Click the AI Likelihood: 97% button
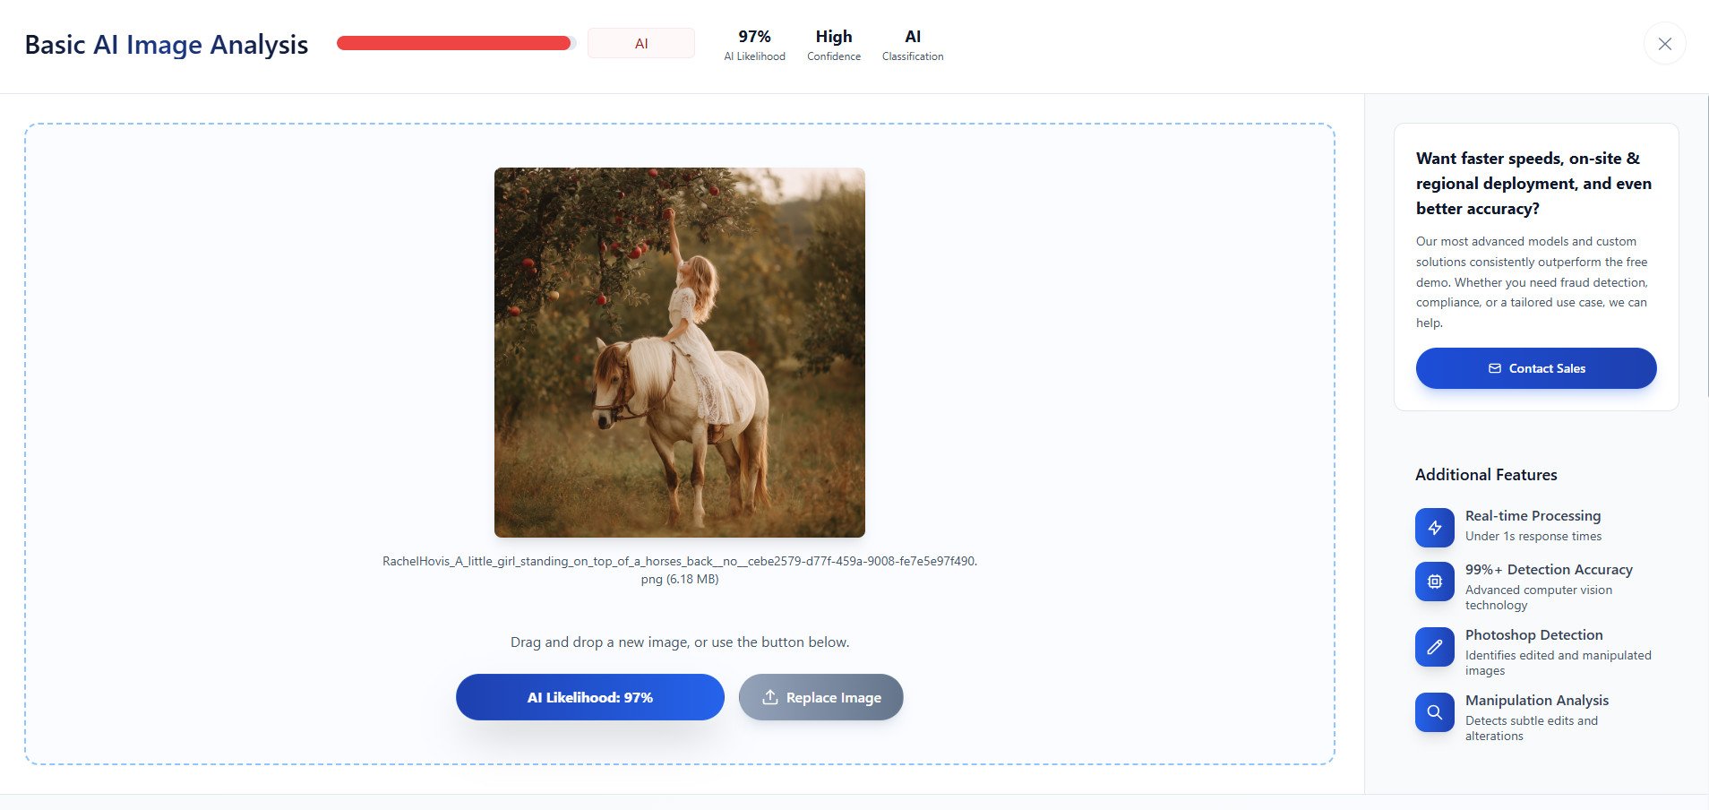The width and height of the screenshot is (1709, 810). click(589, 697)
